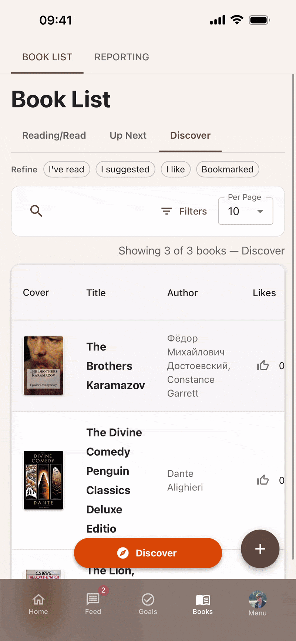Select the Up Next tab
296x641 pixels.
128,135
